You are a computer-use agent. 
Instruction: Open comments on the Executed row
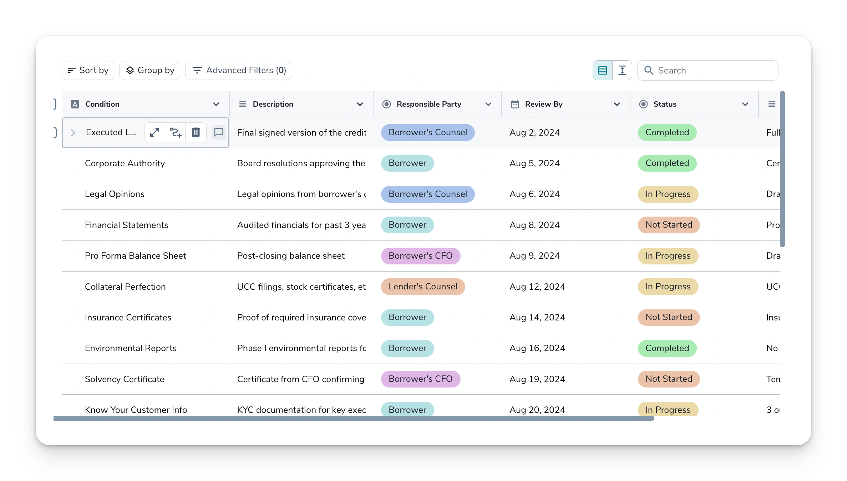[x=219, y=132]
